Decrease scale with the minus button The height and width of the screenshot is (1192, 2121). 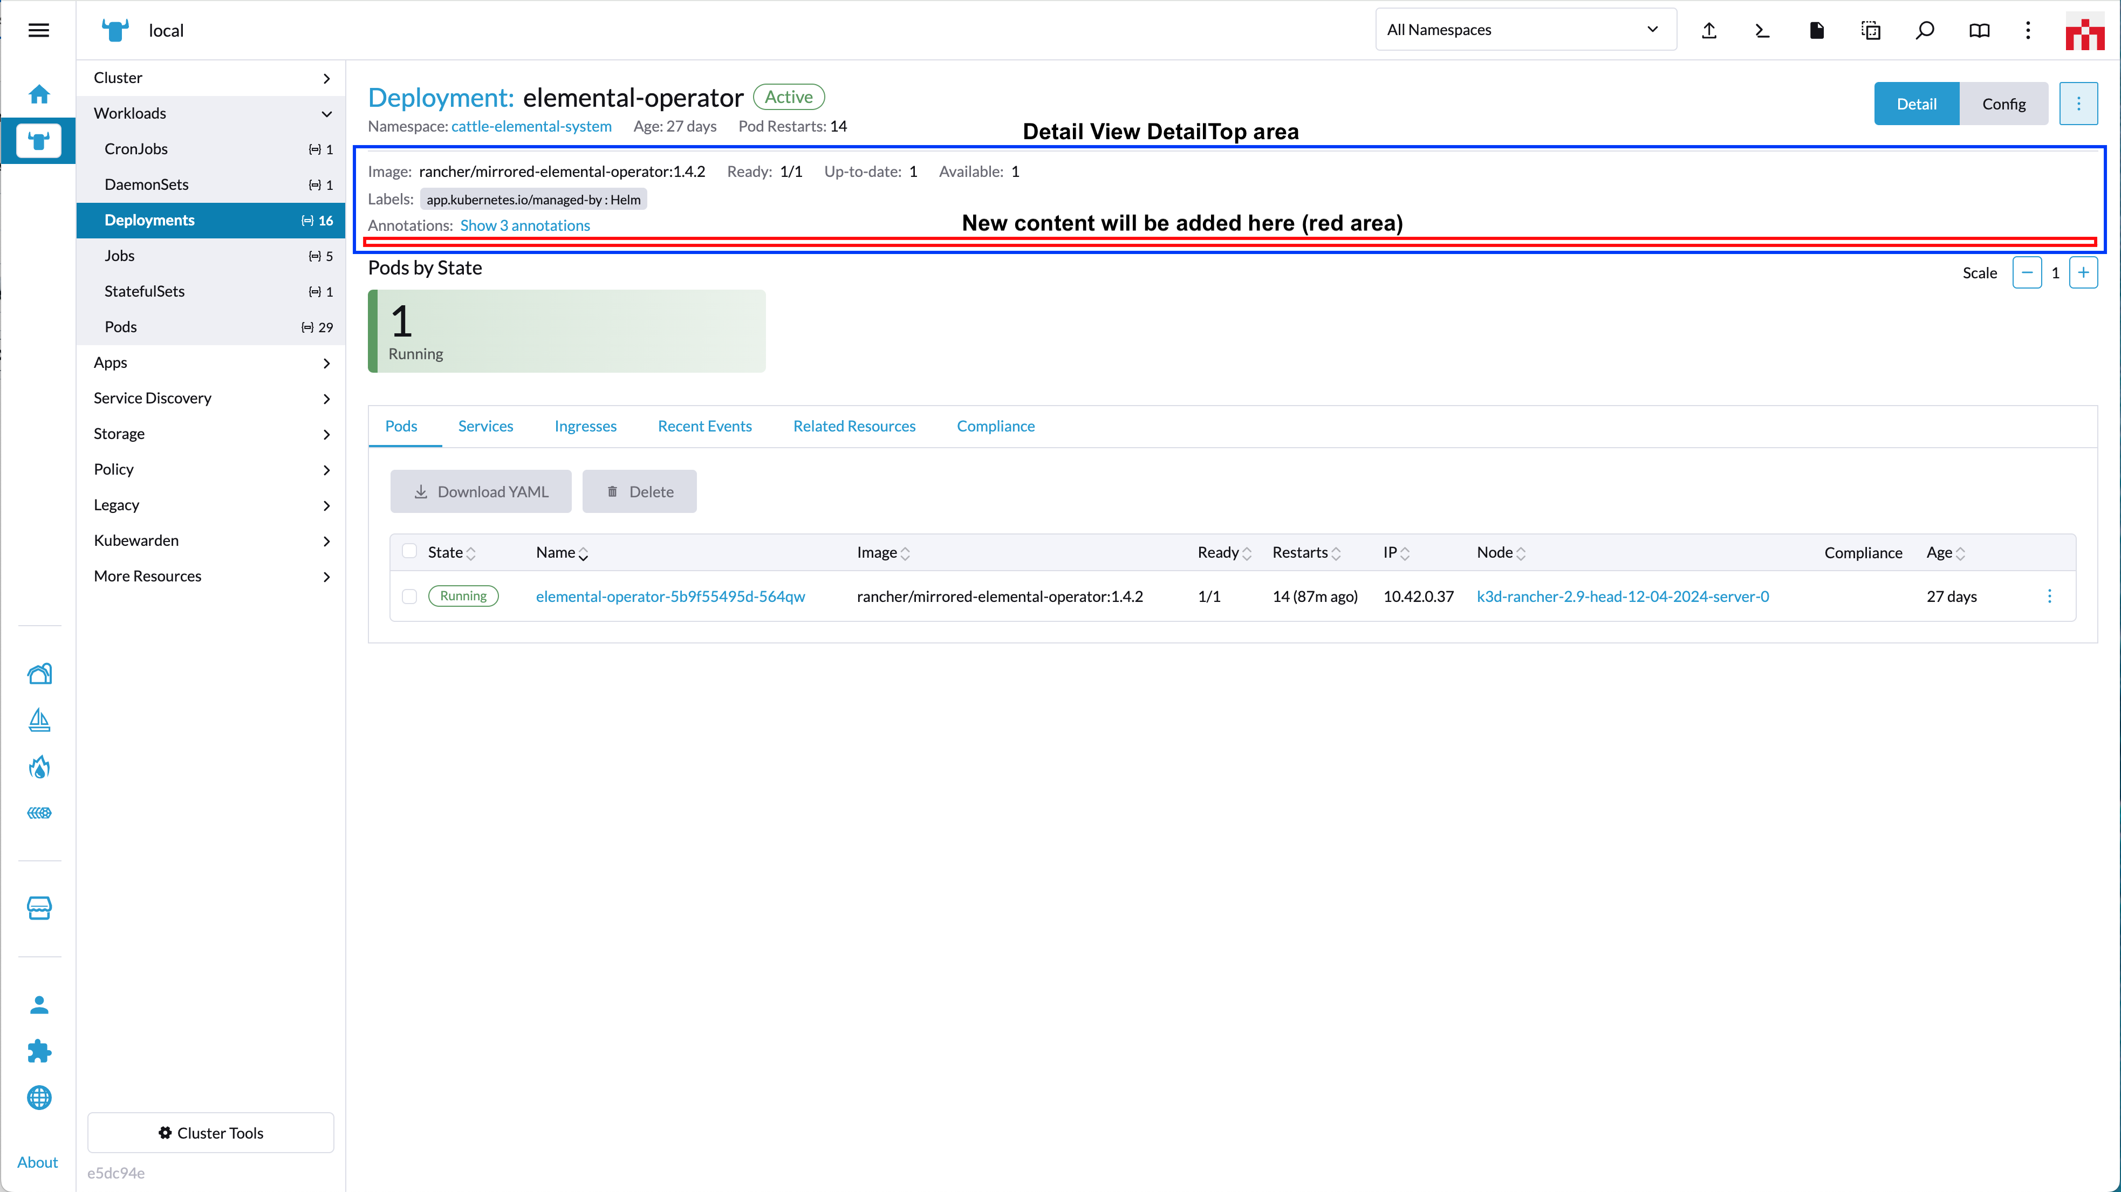pos(2027,272)
